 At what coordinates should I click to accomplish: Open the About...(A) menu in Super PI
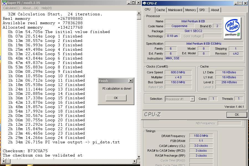tap(30, 8)
